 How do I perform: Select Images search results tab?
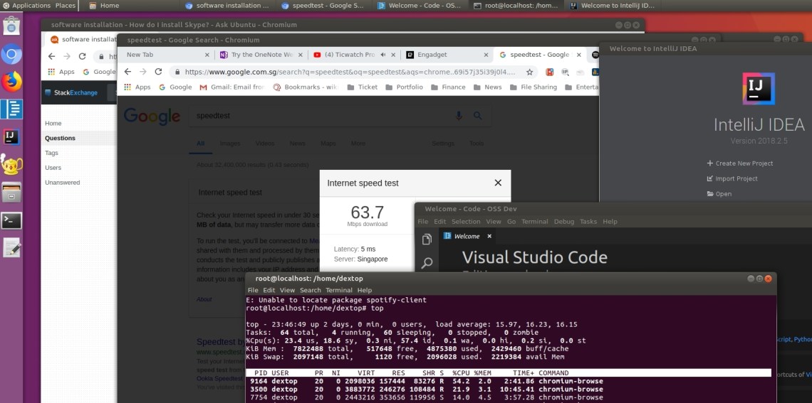(230, 144)
